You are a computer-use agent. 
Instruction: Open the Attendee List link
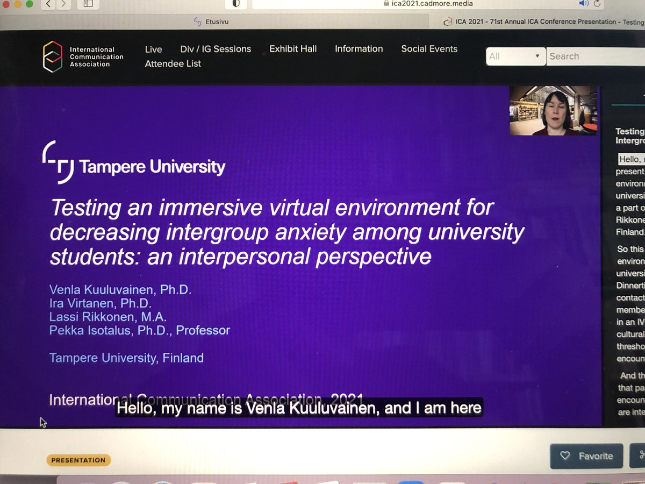(173, 63)
